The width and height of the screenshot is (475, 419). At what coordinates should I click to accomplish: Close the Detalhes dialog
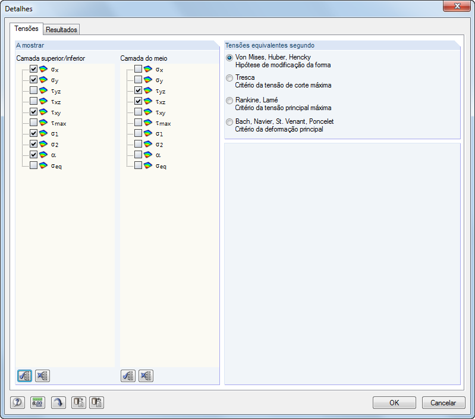pyautogui.click(x=457, y=6)
